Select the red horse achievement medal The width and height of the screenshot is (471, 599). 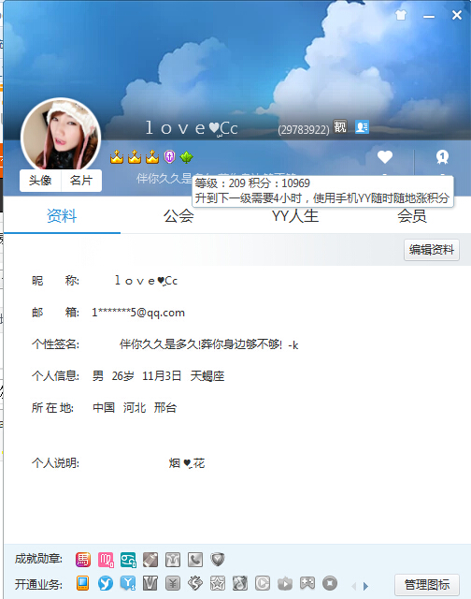click(83, 560)
